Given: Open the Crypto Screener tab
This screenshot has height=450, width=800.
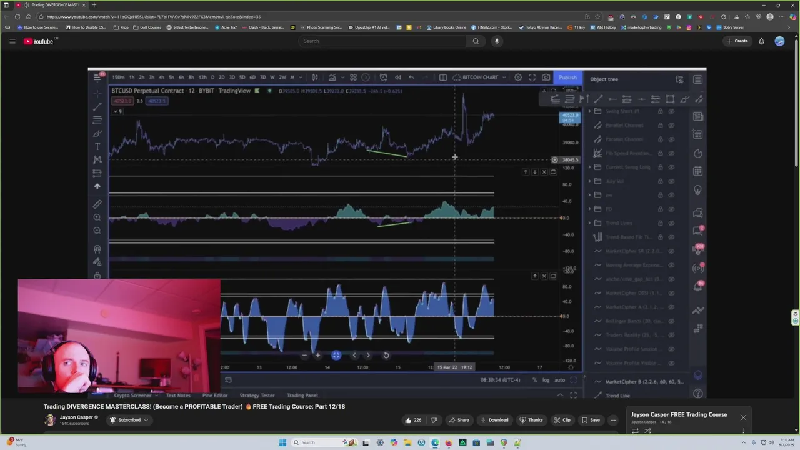Looking at the screenshot, I should [x=132, y=396].
